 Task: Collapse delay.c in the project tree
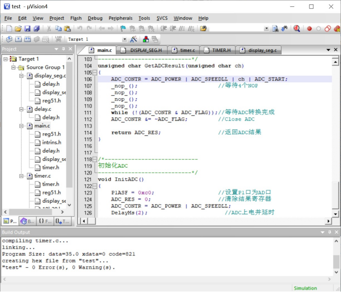tap(21, 109)
